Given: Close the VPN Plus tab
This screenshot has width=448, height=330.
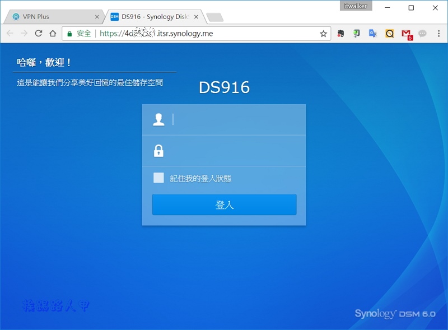Looking at the screenshot, I should pyautogui.click(x=97, y=17).
